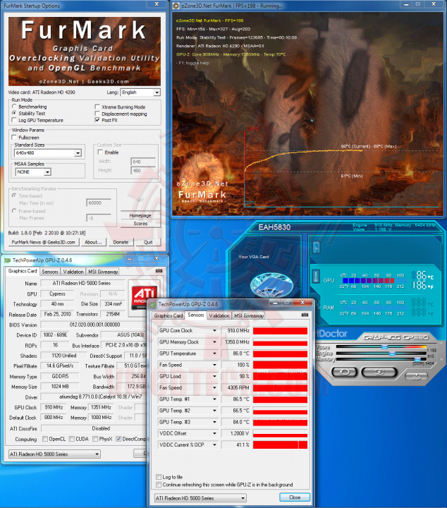Enable Log GPU Temperature

(x=14, y=120)
